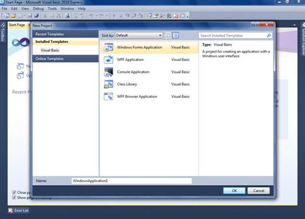Click the Error List icon at bottom
305x219 pixels.
coord(11,210)
